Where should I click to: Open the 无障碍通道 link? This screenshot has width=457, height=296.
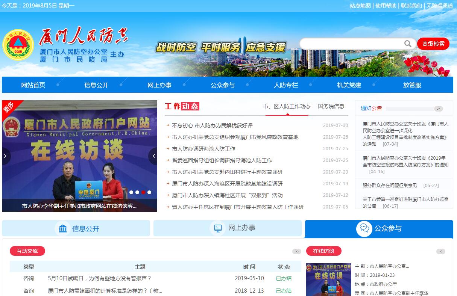440,6
